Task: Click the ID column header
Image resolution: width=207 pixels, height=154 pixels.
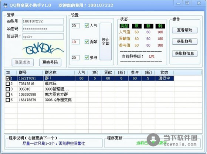Action: pyautogui.click(x=10, y=72)
